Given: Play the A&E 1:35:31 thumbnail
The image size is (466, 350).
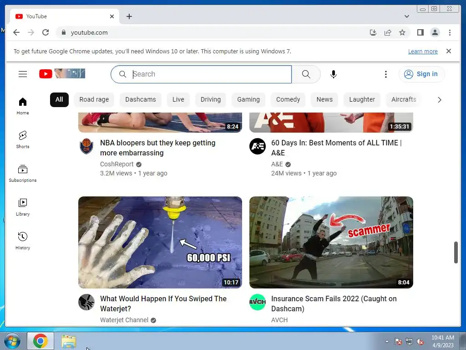Looking at the screenshot, I should (x=331, y=122).
